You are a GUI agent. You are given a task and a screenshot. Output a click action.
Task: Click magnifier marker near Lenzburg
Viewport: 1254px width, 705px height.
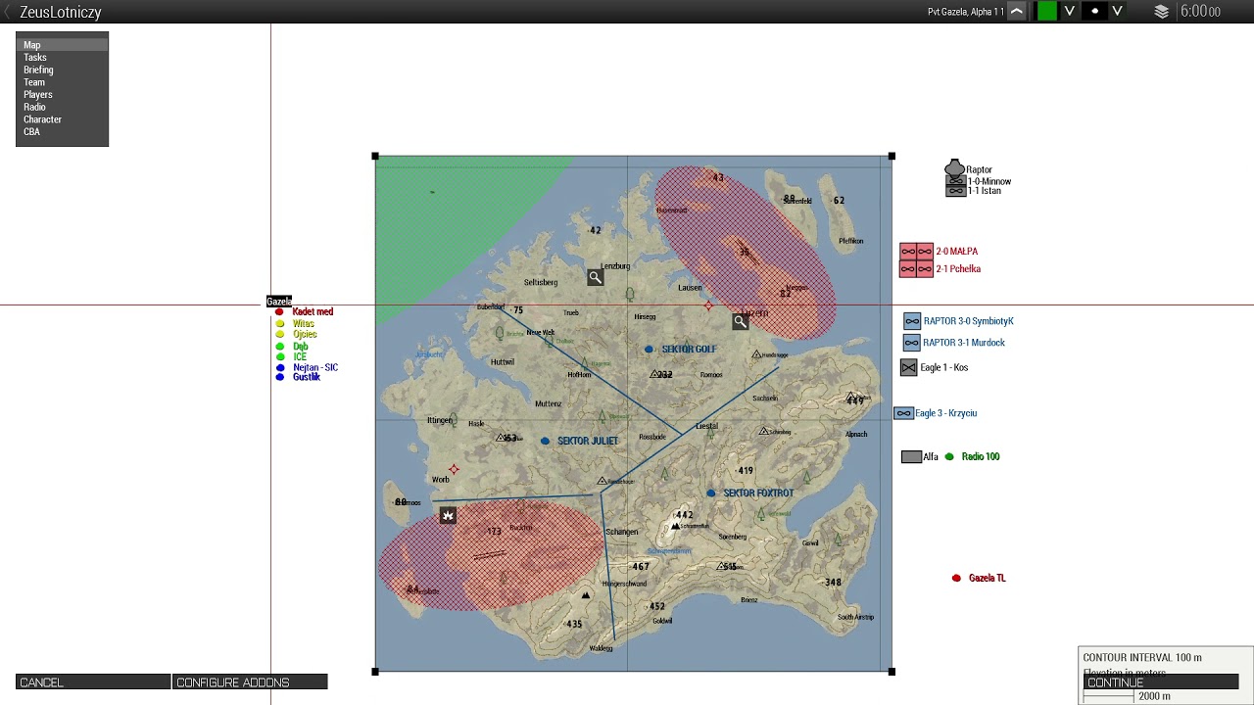click(x=595, y=278)
